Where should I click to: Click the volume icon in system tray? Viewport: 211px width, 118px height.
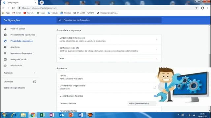click(x=190, y=115)
